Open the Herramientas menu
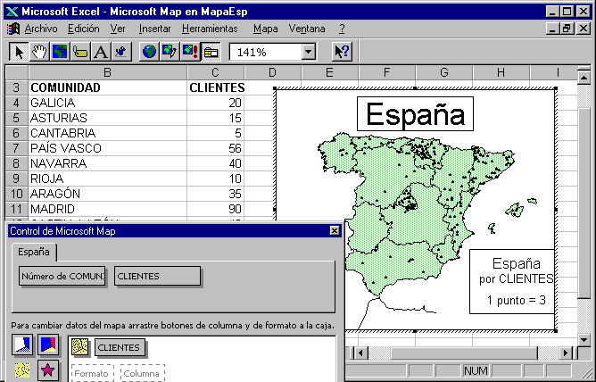The height and width of the screenshot is (382, 596). point(211,29)
